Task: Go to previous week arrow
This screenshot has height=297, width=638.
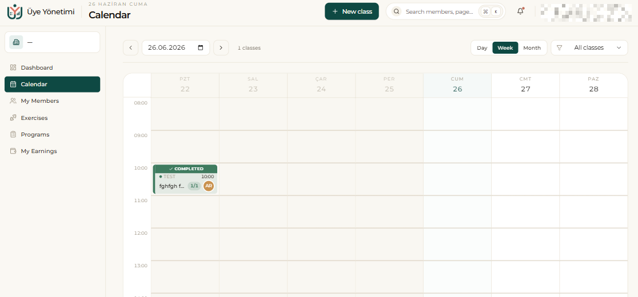Action: point(130,47)
